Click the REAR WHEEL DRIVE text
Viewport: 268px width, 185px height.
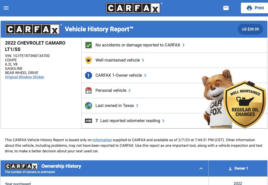pos(22,73)
